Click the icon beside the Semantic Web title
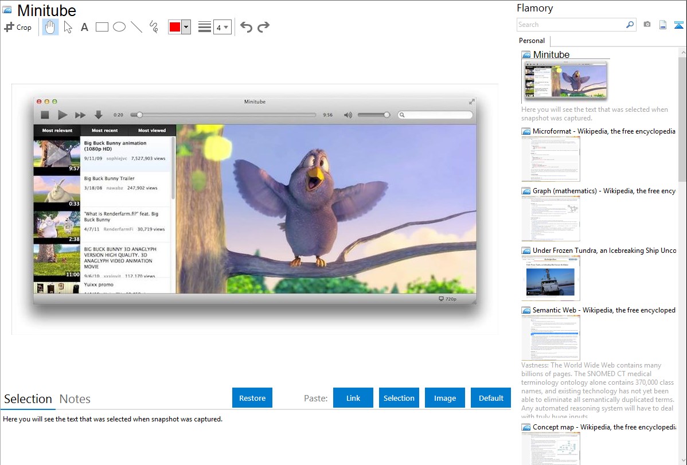Image resolution: width=687 pixels, height=465 pixels. tap(526, 310)
